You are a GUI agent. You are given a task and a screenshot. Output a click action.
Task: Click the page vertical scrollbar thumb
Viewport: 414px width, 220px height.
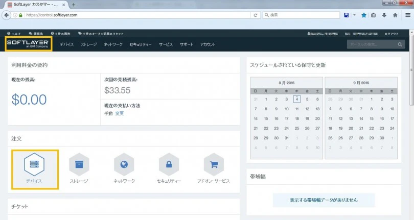[411, 70]
